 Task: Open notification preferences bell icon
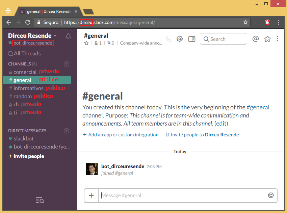point(68,36)
